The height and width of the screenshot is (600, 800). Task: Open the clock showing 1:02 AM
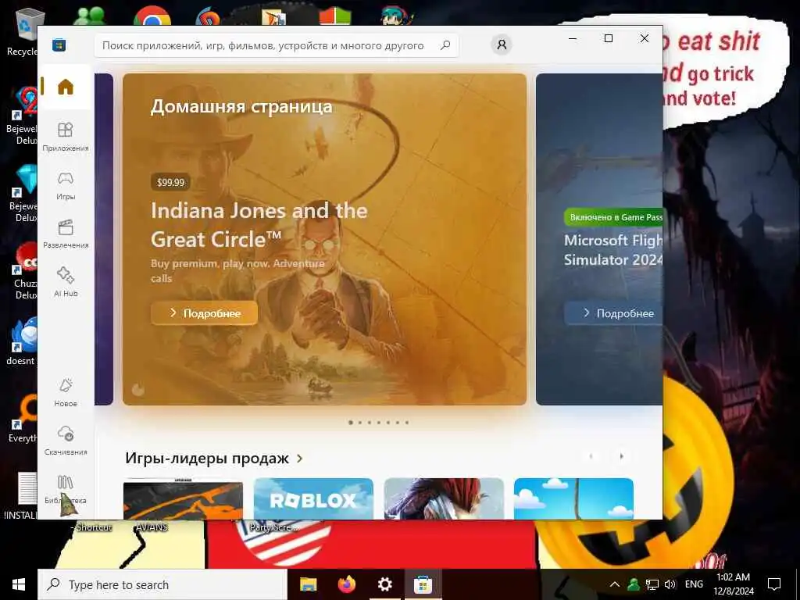coord(733,584)
